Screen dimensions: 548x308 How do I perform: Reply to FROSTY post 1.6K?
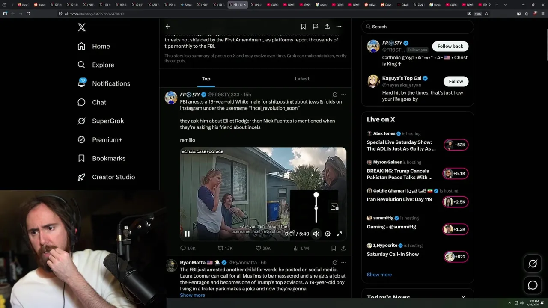(x=188, y=248)
